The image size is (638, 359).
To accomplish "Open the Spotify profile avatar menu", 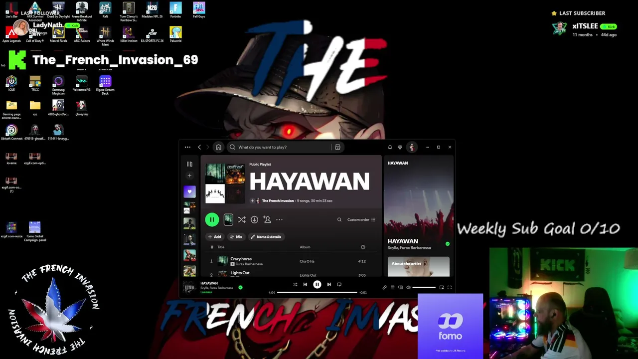I will pos(412,147).
